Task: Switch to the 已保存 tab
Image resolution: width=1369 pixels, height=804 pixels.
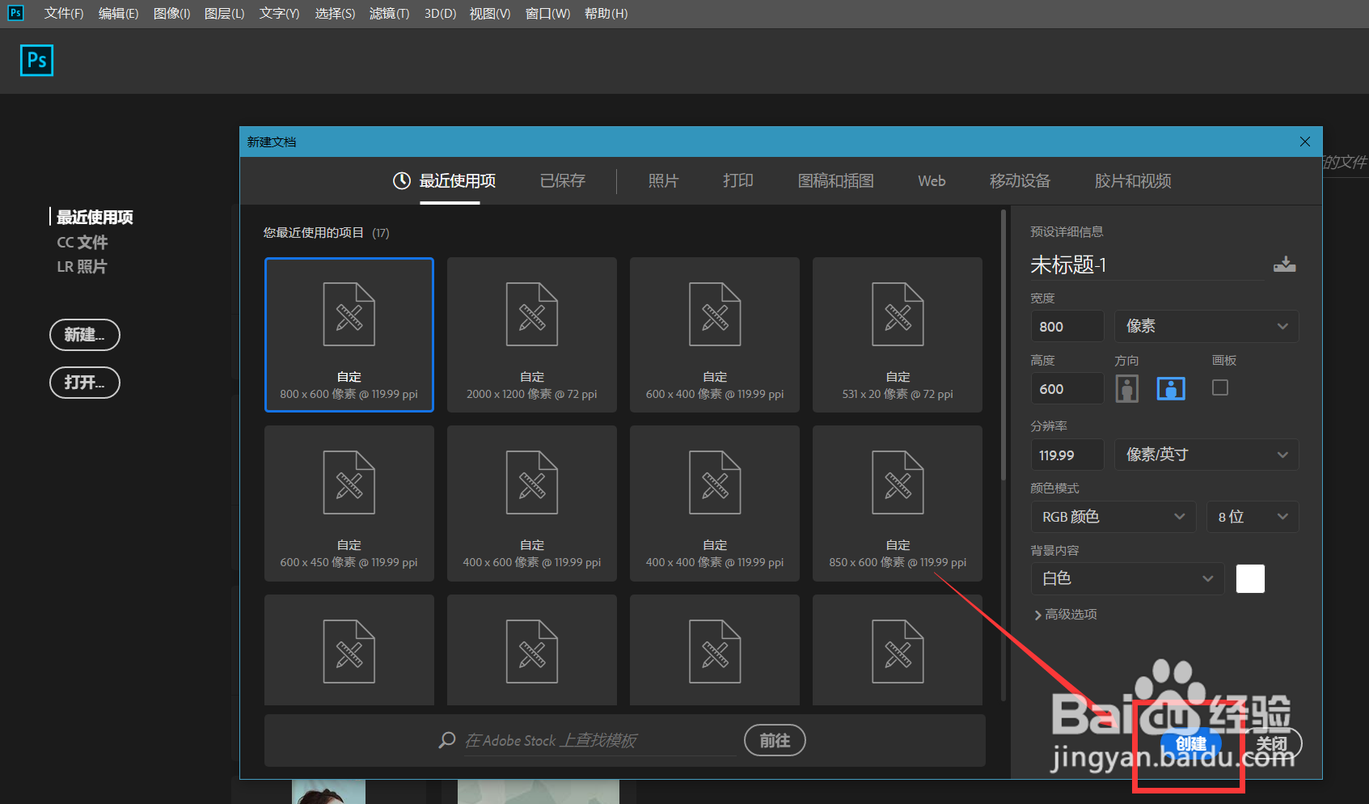Action: [563, 180]
